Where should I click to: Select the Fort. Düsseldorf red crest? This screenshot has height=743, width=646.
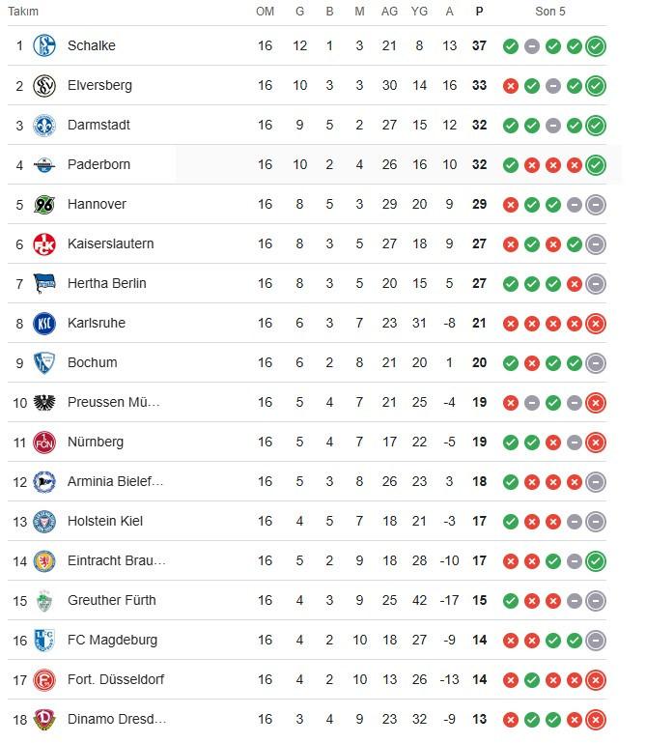coord(44,679)
